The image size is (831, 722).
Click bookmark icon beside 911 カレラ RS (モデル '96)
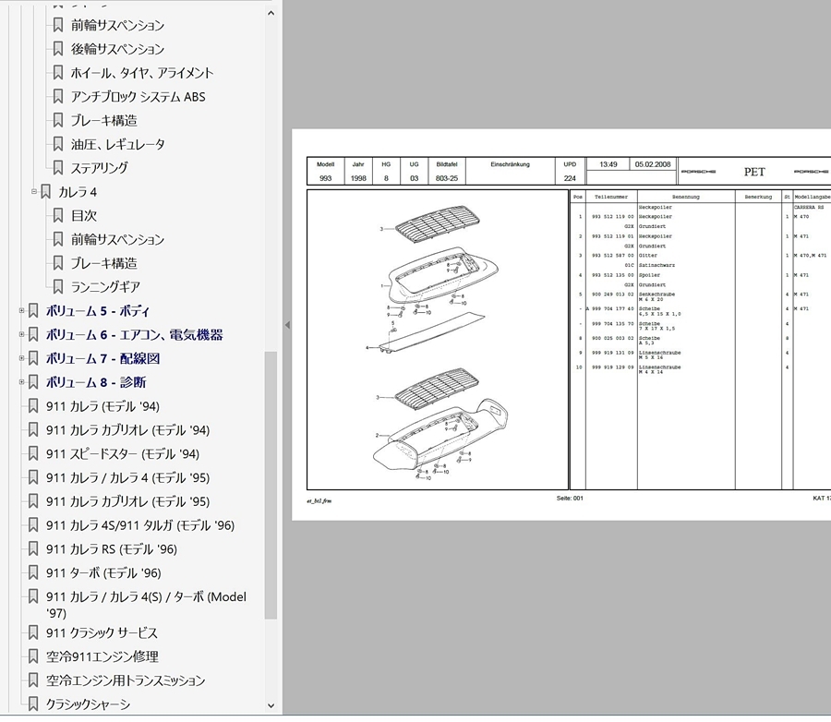point(33,548)
